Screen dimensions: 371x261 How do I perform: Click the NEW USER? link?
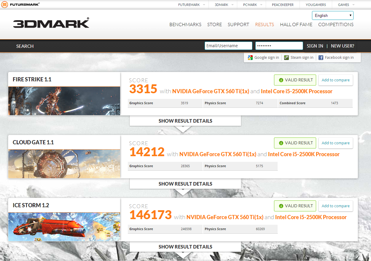pyautogui.click(x=343, y=46)
